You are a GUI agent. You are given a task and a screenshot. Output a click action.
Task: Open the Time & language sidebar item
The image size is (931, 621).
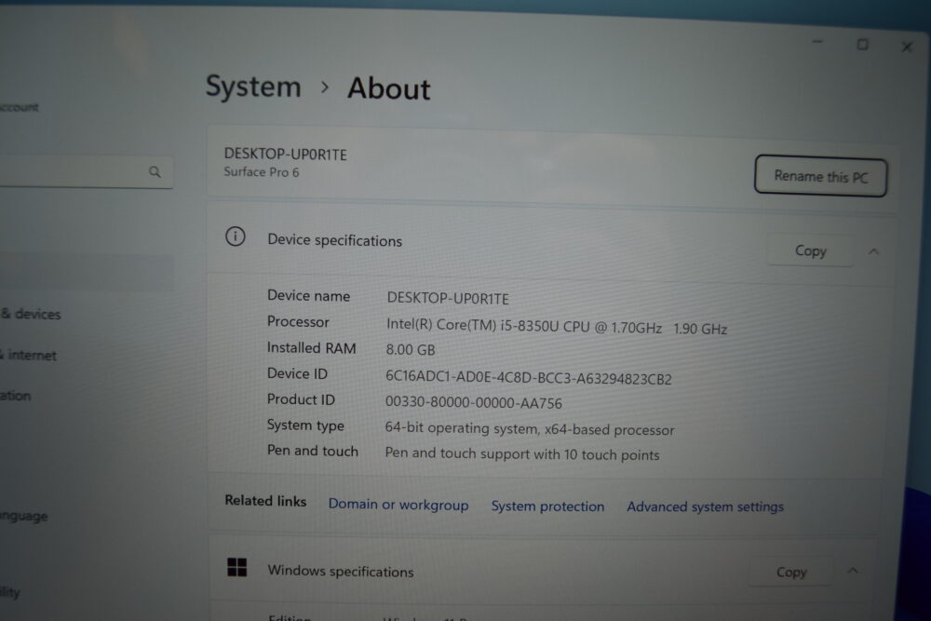pyautogui.click(x=24, y=516)
